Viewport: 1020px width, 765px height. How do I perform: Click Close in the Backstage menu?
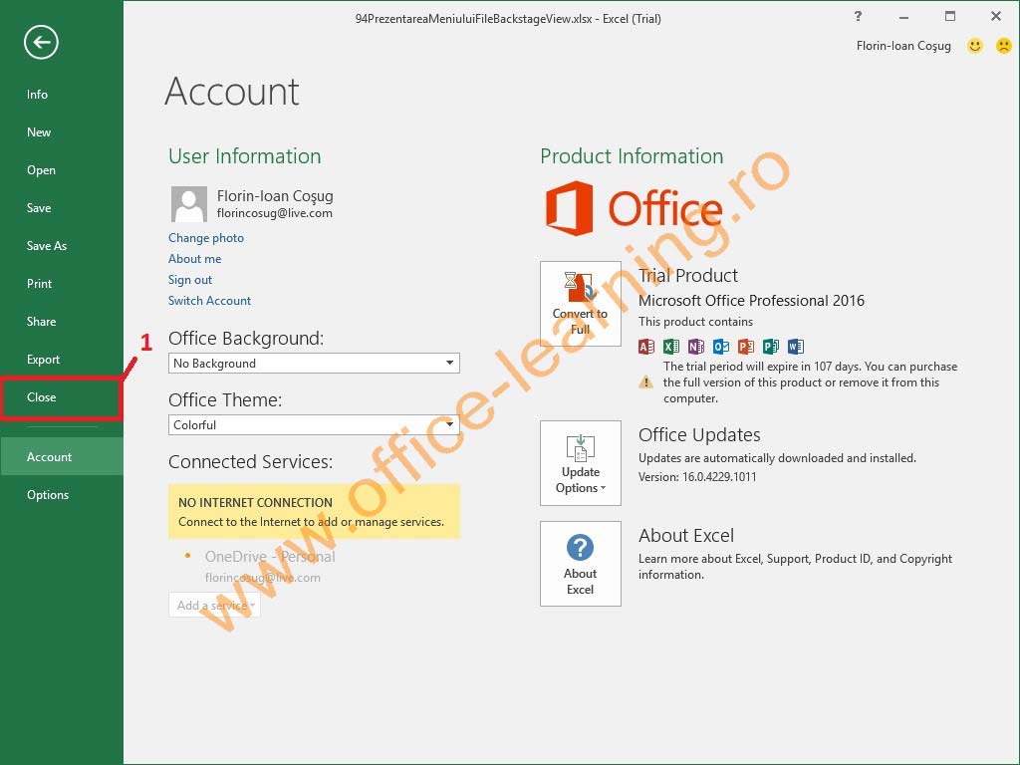(x=62, y=396)
